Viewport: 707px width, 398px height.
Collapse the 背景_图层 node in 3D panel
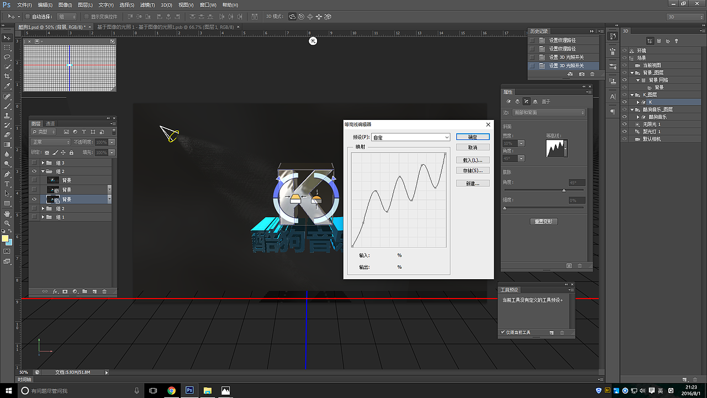(x=632, y=72)
